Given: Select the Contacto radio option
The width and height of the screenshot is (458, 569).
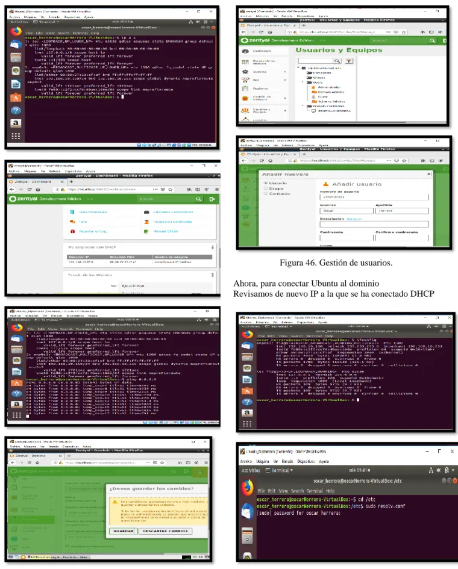Looking at the screenshot, I should coord(266,193).
